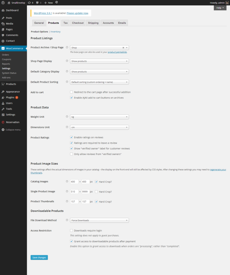Click the admin avatar in top right
The image size is (230, 275).
(227, 3)
